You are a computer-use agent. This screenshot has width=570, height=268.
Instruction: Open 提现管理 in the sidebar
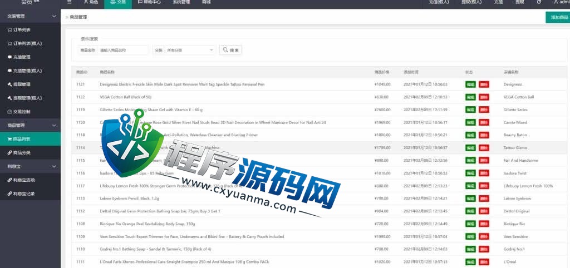click(30, 85)
